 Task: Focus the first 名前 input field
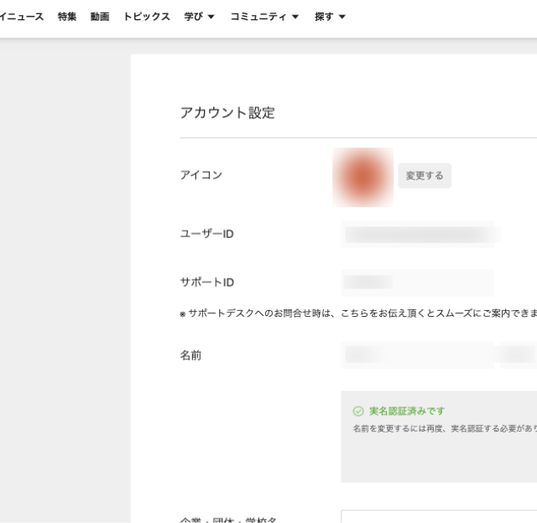pos(416,355)
